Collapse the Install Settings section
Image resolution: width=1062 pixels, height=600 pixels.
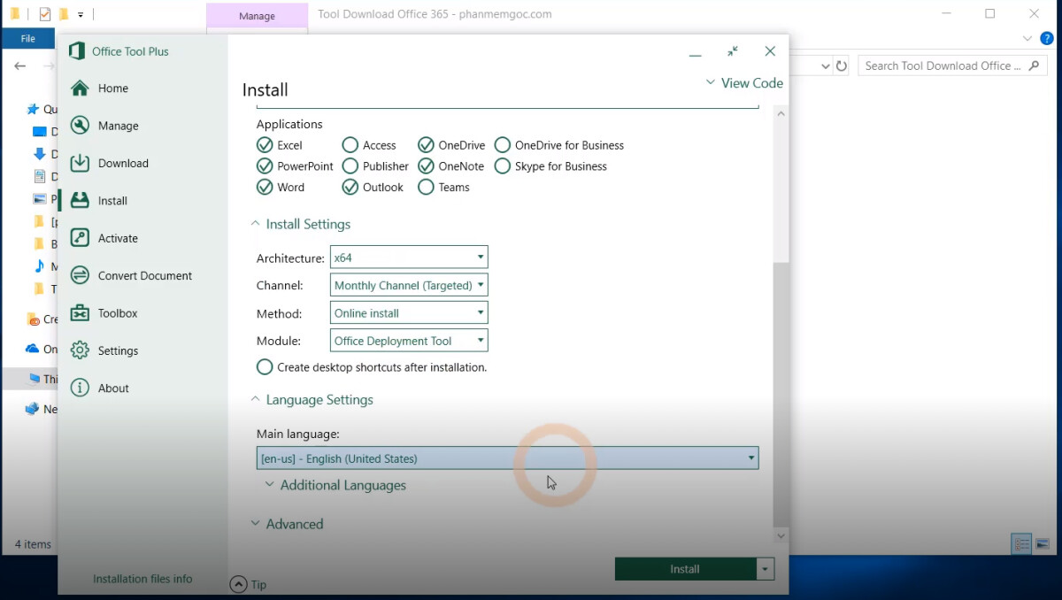256,224
